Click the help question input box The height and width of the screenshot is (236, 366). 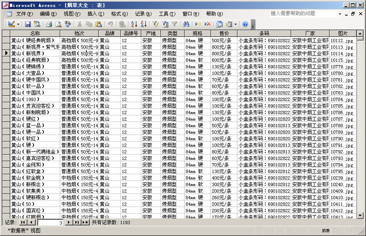pos(303,13)
